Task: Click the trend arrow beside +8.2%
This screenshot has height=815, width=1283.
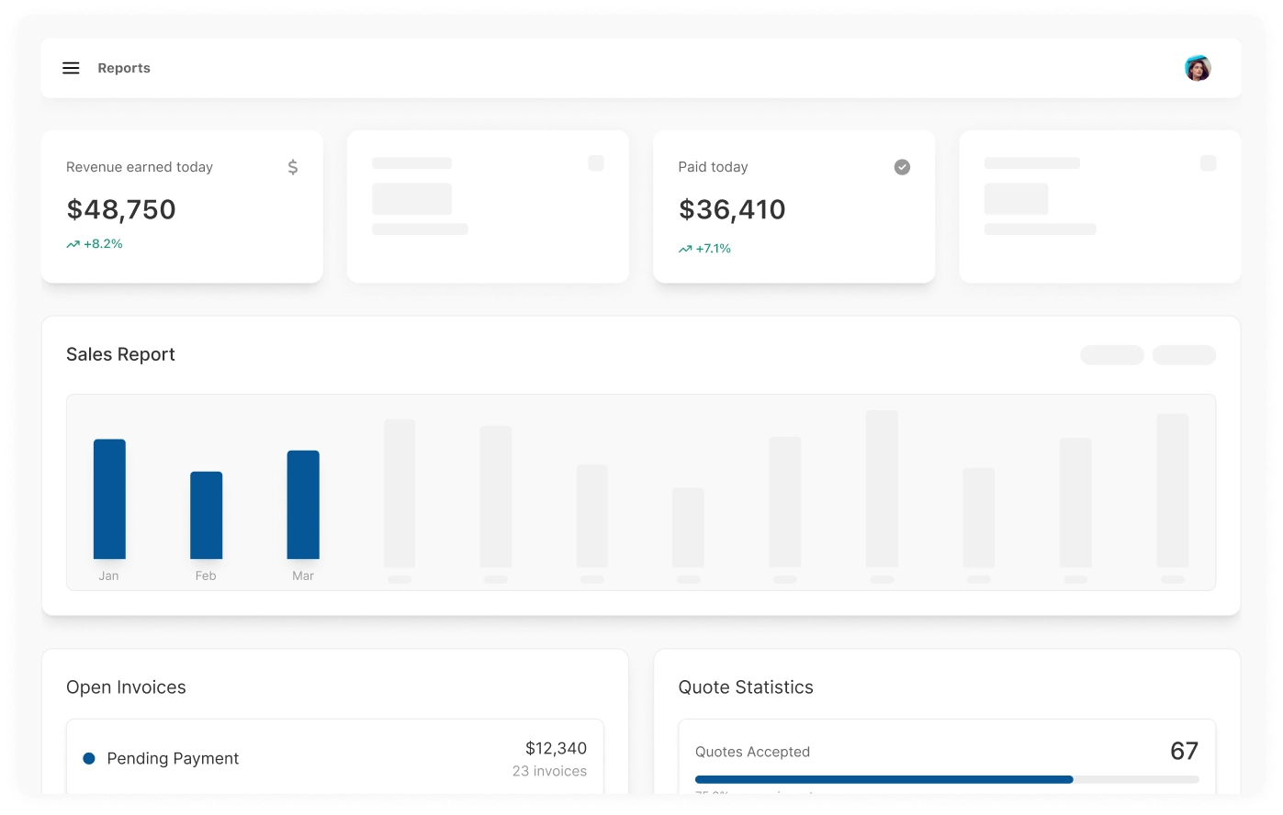Action: 73,244
